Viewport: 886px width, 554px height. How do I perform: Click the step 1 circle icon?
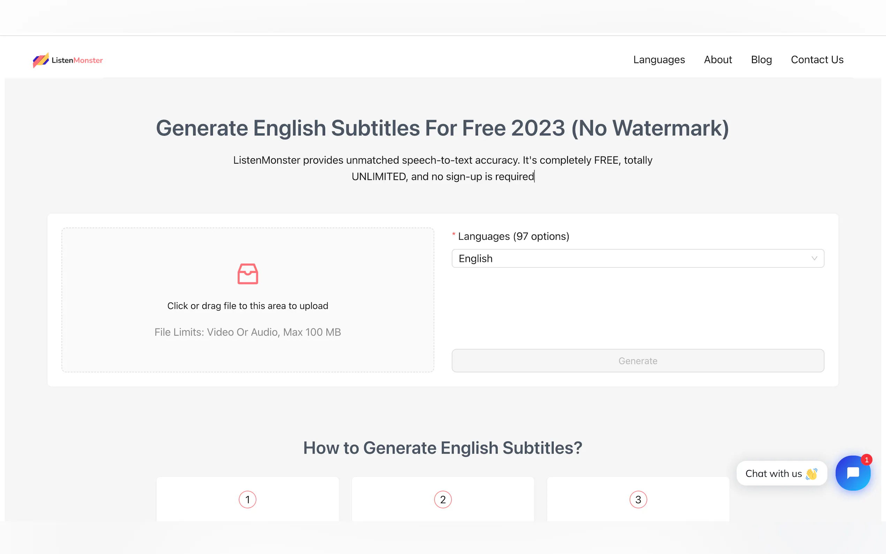248,500
